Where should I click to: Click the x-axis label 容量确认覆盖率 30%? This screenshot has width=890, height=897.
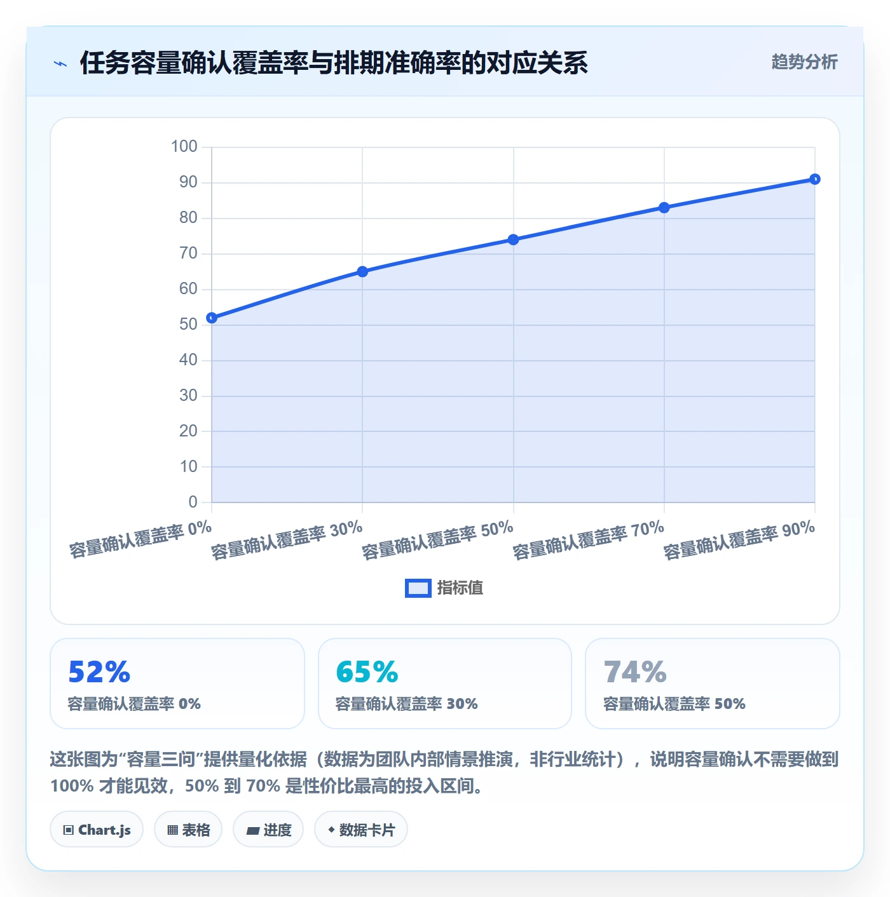(x=287, y=541)
